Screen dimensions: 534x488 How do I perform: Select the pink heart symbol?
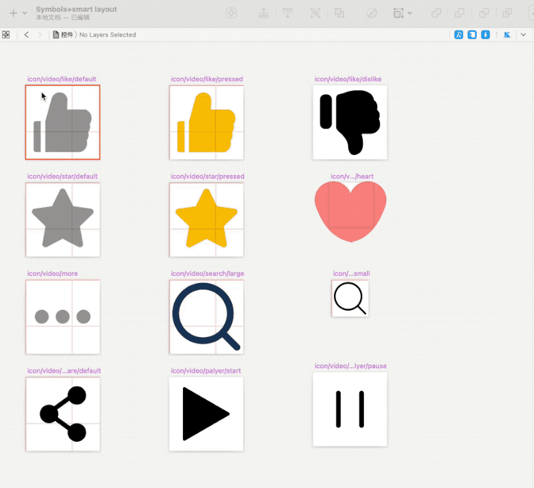[x=350, y=211]
